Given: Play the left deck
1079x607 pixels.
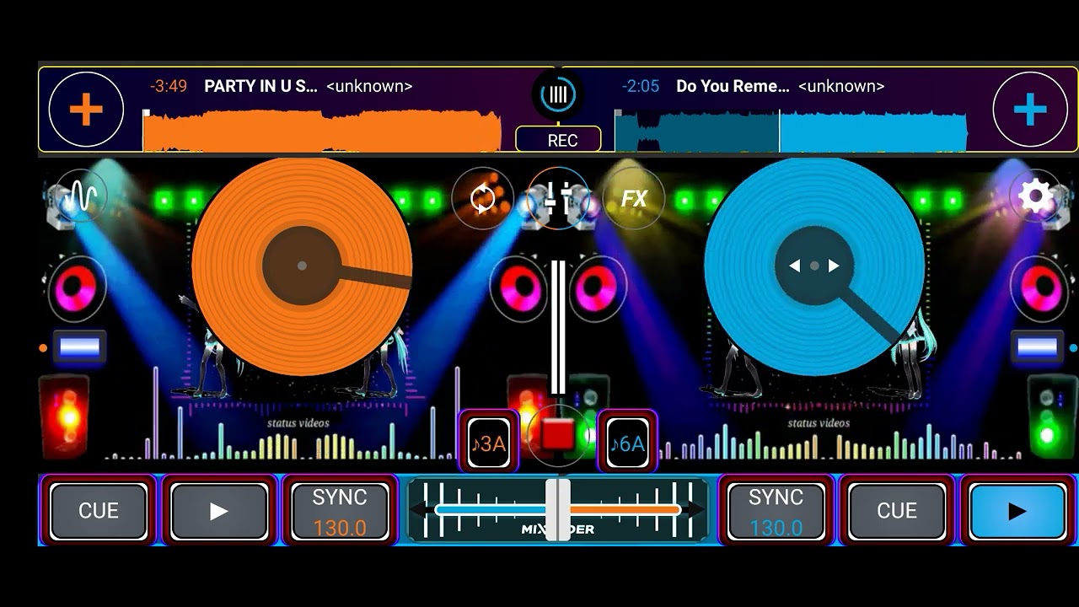Looking at the screenshot, I should [219, 511].
